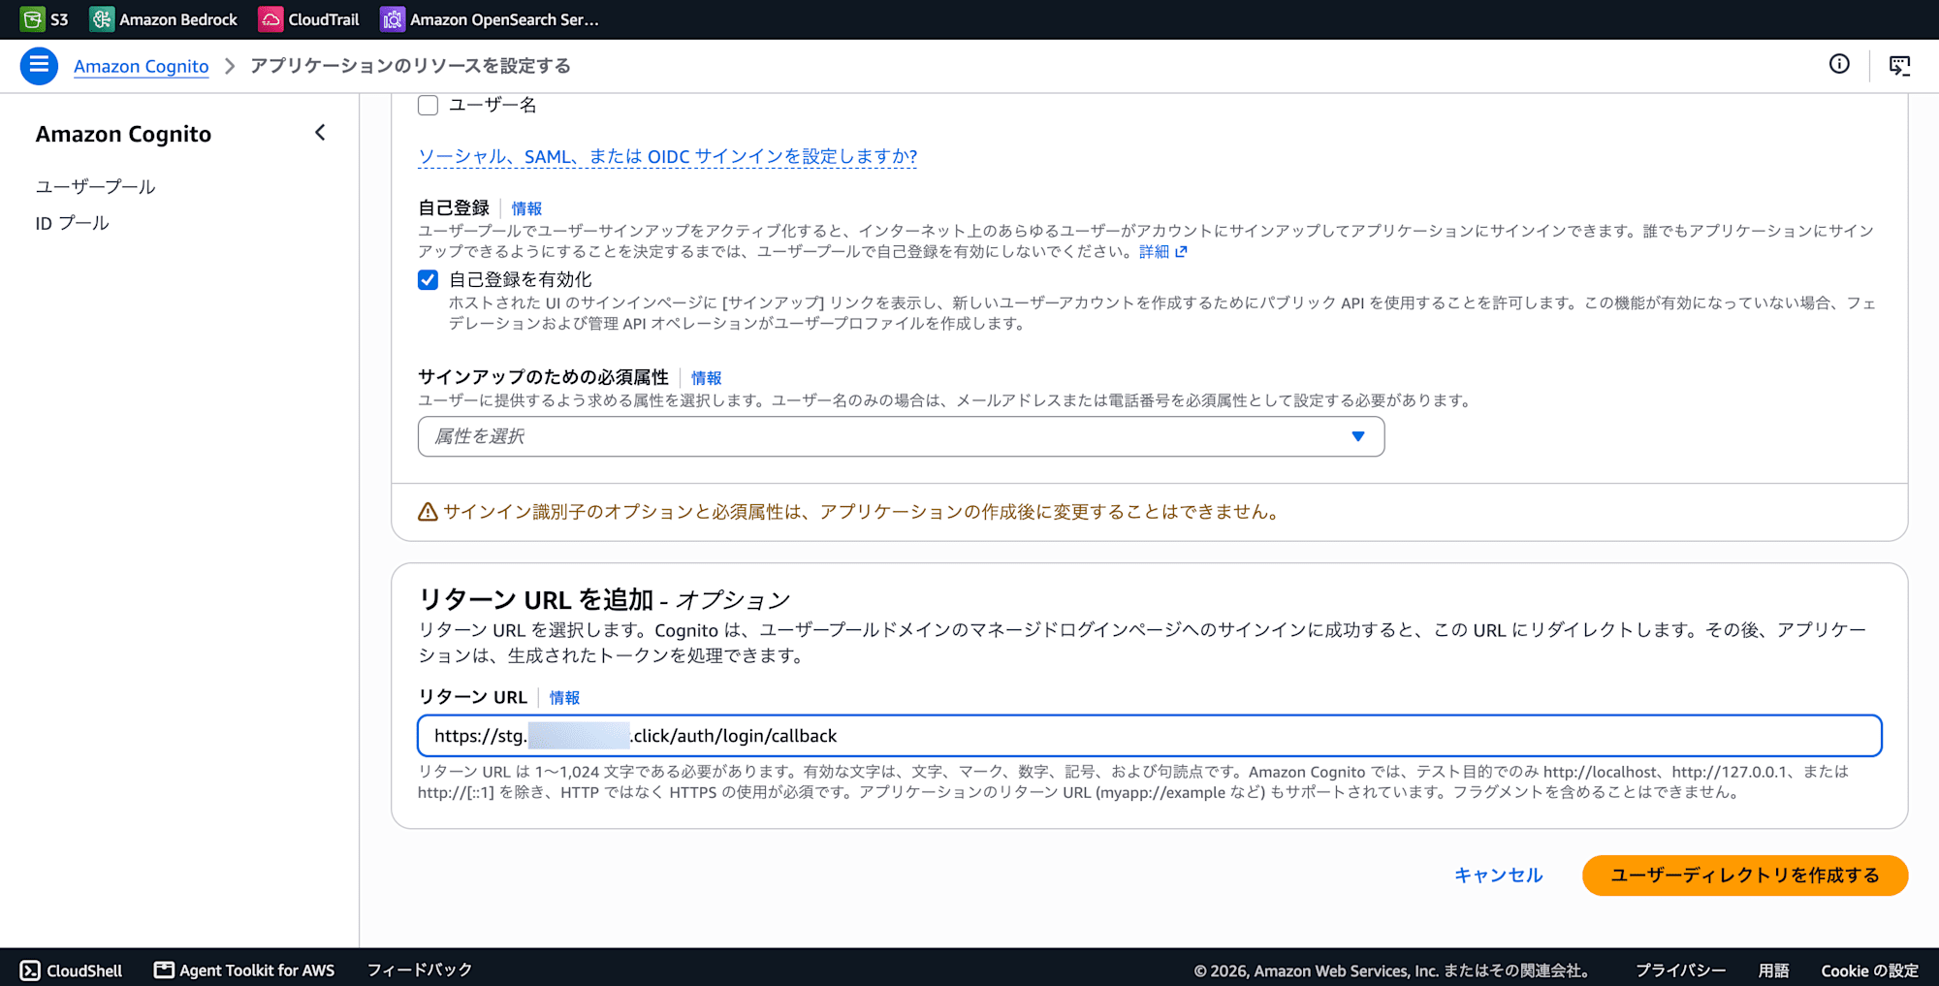Click the 属性を選択 dropdown arrow

pos(1358,436)
